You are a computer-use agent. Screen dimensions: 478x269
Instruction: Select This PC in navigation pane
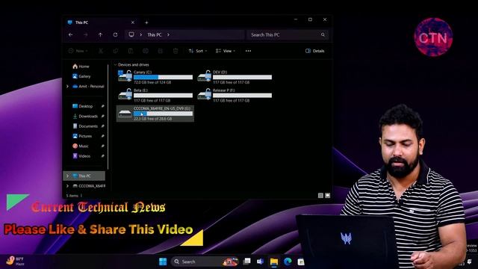(84, 176)
